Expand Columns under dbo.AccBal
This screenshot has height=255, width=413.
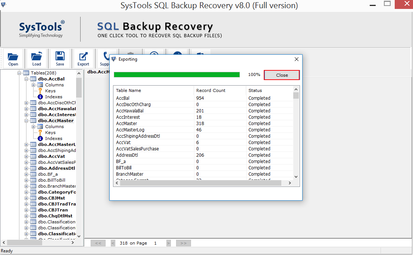[x=33, y=85]
